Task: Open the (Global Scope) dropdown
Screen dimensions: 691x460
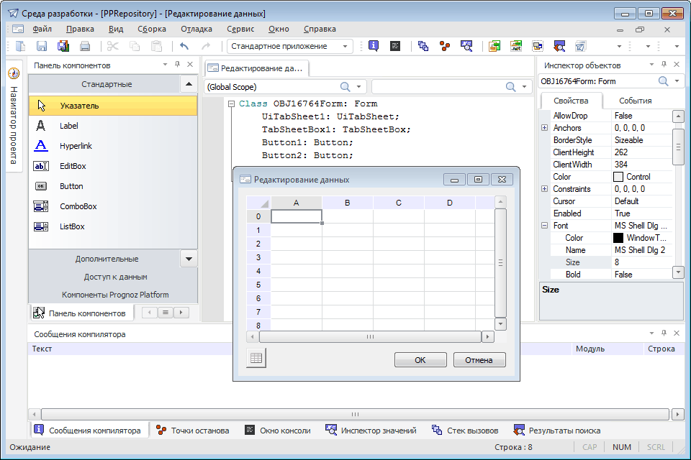Action: tap(359, 87)
